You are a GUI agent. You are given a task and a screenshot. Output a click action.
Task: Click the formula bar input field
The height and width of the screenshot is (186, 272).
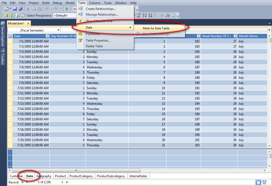pos(164,30)
